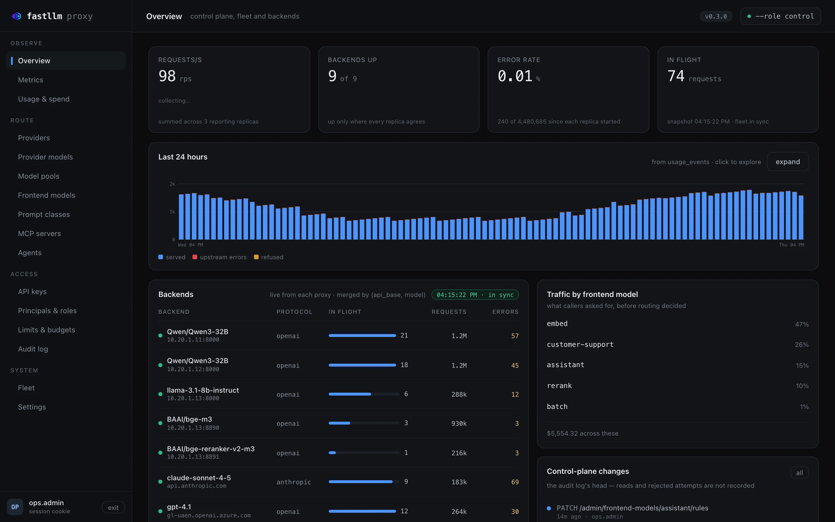Open the Overview page in sidebar
This screenshot has width=835, height=522.
point(66,61)
